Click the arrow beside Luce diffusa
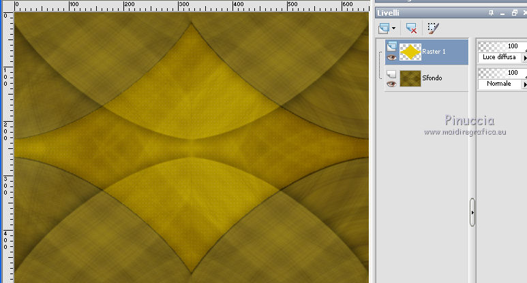The height and width of the screenshot is (283, 527). tap(524, 58)
